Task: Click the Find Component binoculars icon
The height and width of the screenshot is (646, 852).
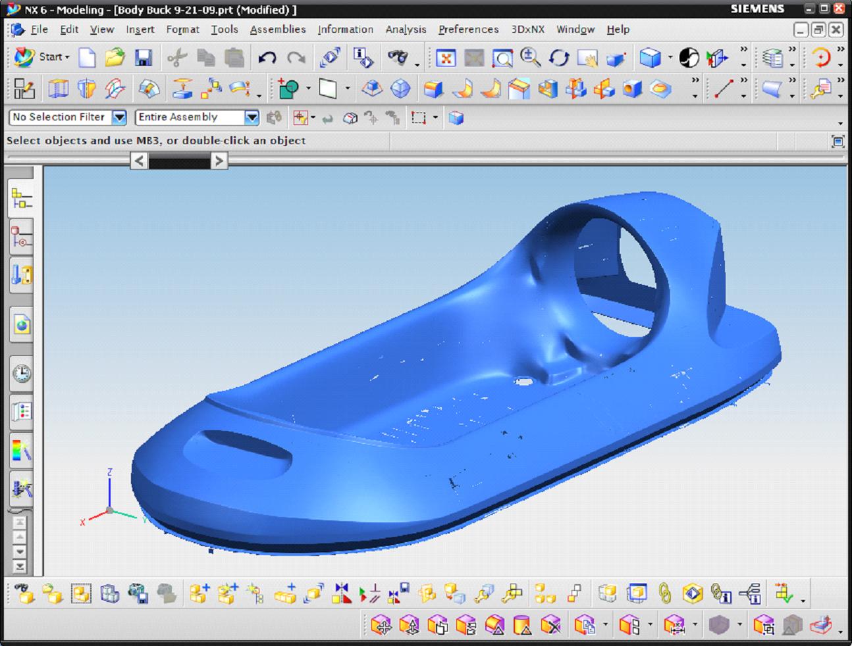Action: point(24,593)
